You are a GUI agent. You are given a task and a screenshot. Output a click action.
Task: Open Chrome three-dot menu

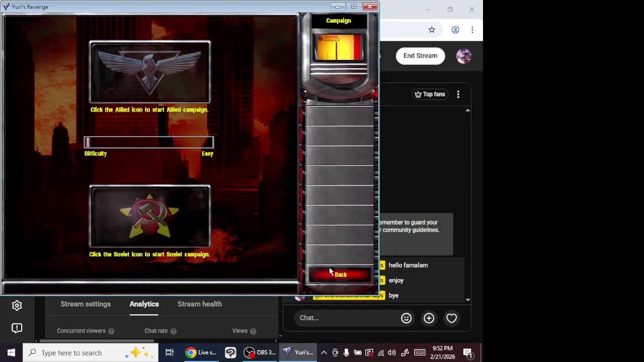(x=472, y=30)
